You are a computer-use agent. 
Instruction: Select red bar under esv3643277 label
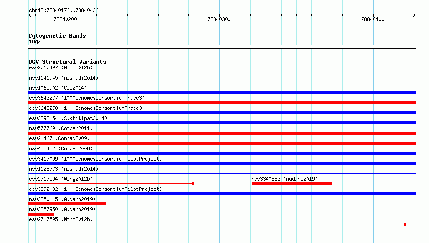222,103
